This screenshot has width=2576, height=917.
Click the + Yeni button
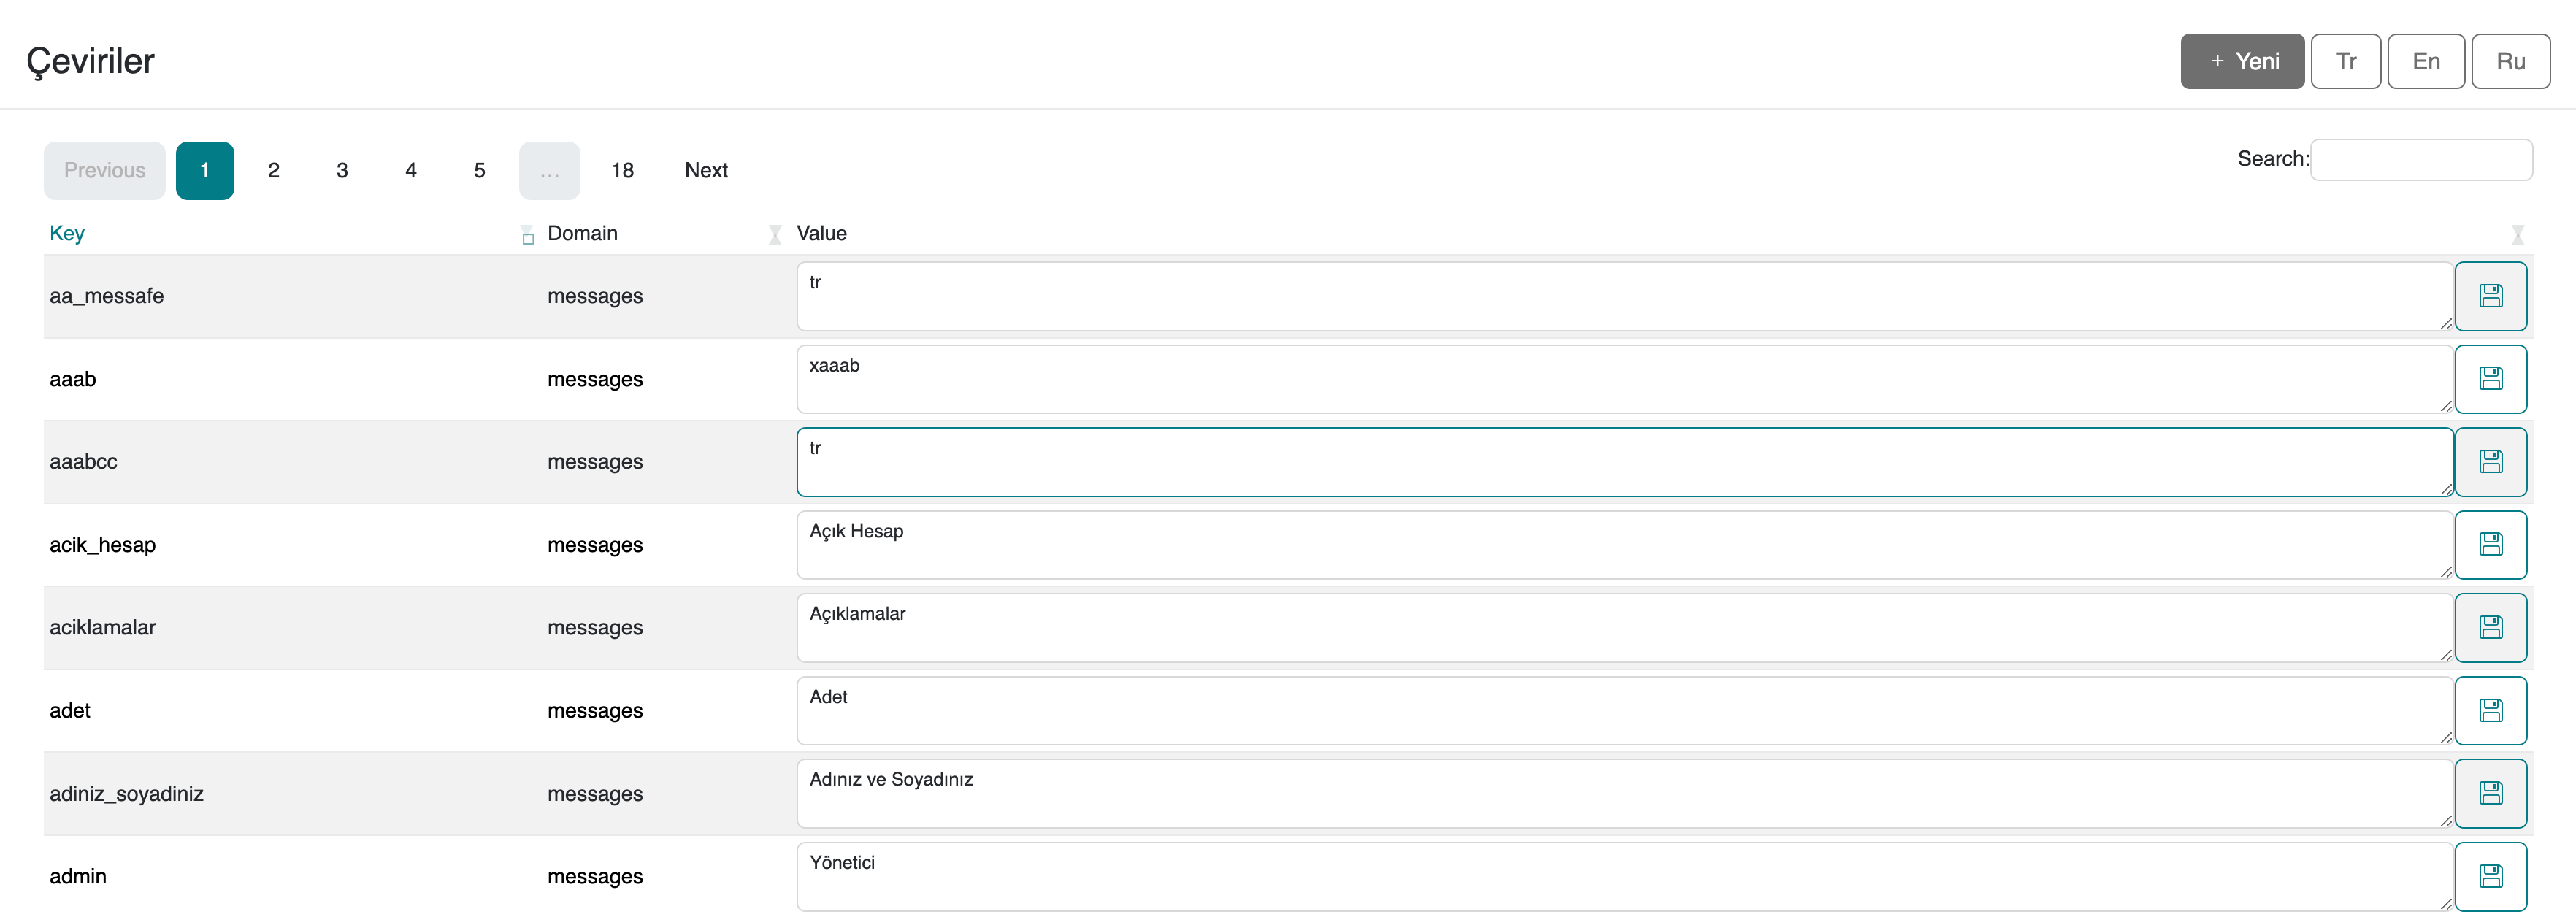point(2242,61)
